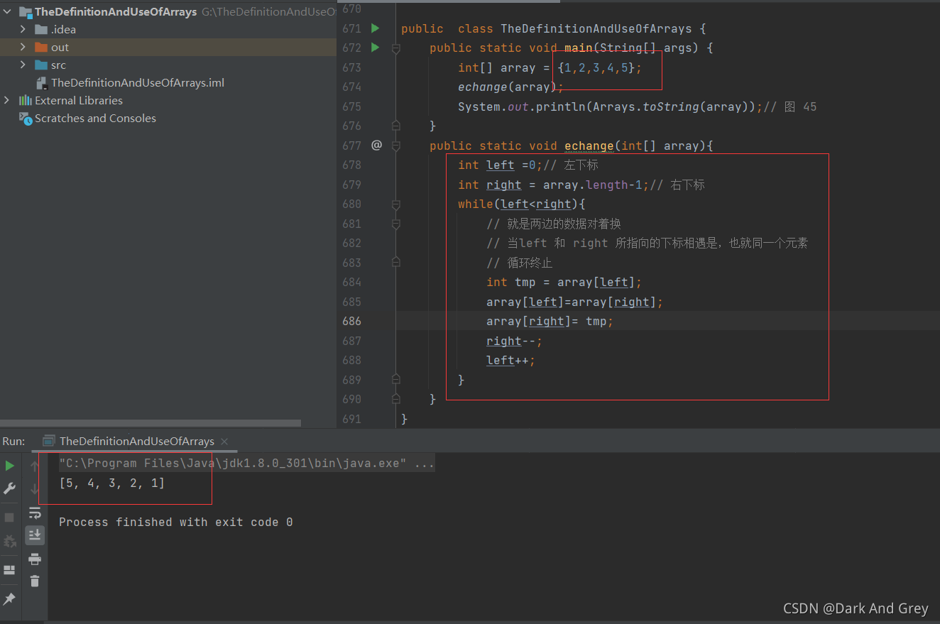Fold the while loop at line 680

(396, 204)
